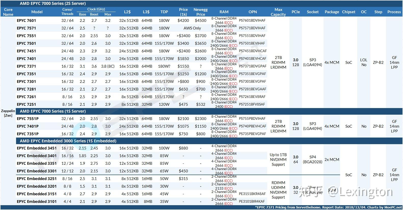Click the "EPYC 7351" model name
The width and height of the screenshot is (403, 210).
[26, 74]
